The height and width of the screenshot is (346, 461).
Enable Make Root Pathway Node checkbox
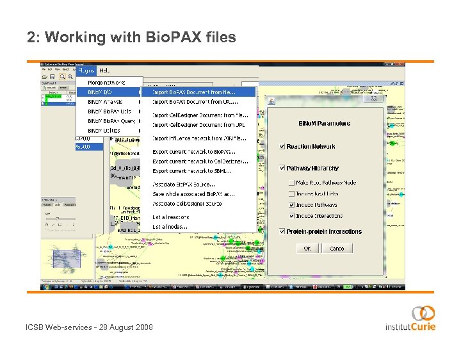click(x=291, y=183)
